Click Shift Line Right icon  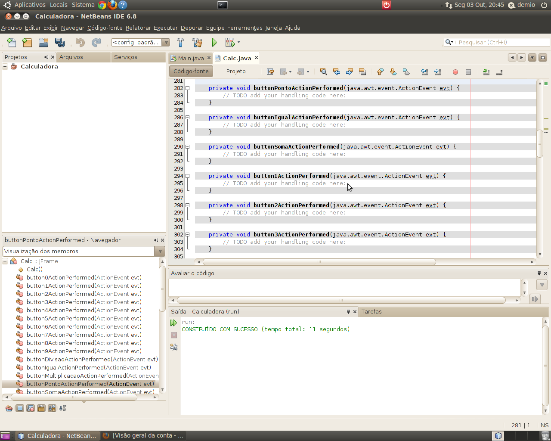point(437,72)
